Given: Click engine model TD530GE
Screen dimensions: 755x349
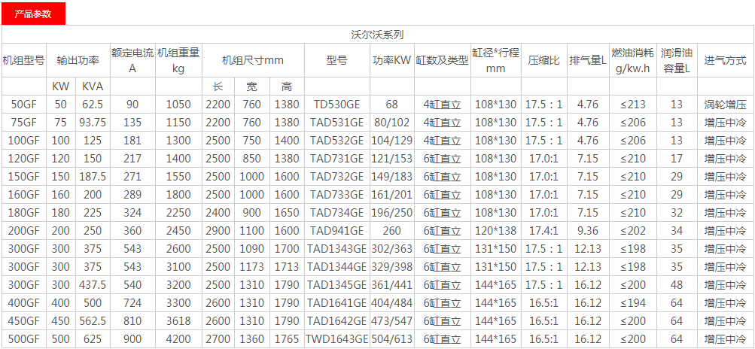Looking at the screenshot, I should point(336,105).
